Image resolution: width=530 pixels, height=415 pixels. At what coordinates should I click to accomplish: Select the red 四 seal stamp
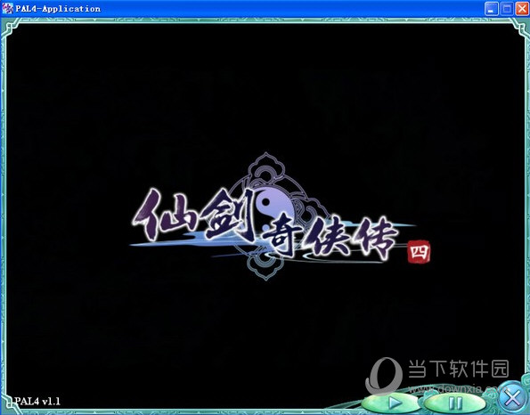click(x=419, y=252)
